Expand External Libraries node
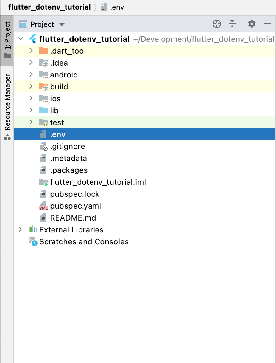276x363 pixels. click(20, 229)
